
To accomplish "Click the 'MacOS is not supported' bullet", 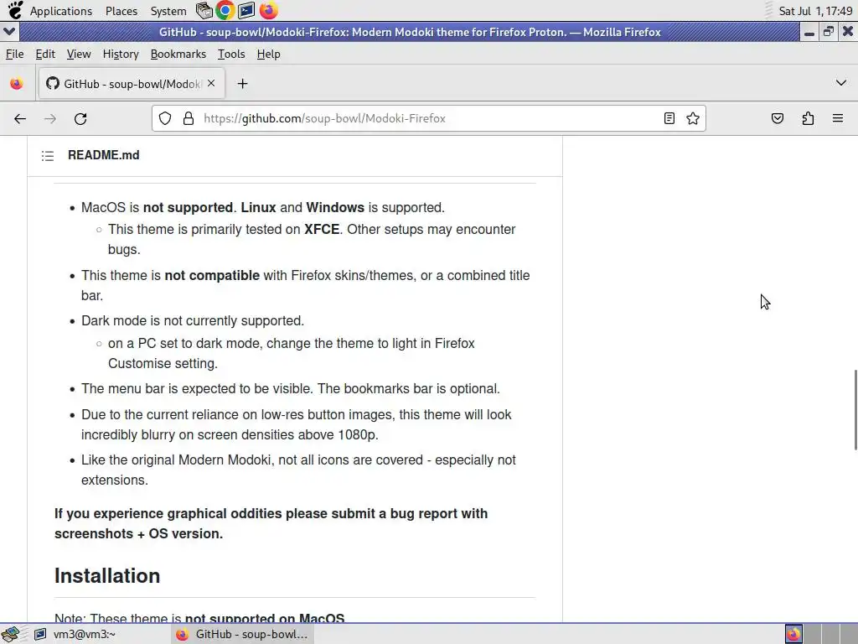I will pos(262,208).
